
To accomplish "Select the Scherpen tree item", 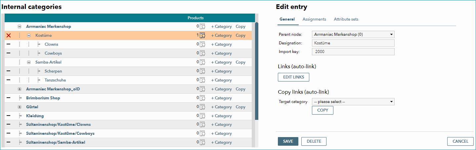I will tap(53, 71).
